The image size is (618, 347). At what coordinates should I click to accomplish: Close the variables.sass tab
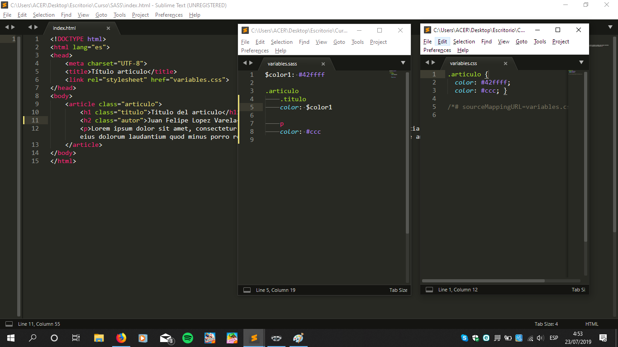pyautogui.click(x=323, y=64)
